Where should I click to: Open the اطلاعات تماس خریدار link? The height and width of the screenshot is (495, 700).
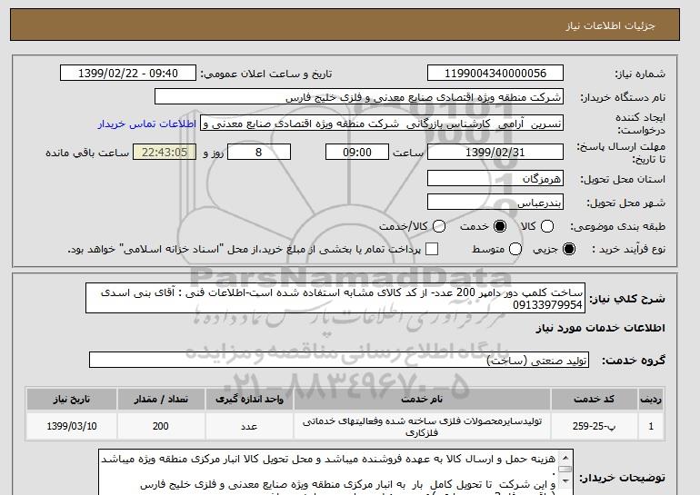coord(147,124)
